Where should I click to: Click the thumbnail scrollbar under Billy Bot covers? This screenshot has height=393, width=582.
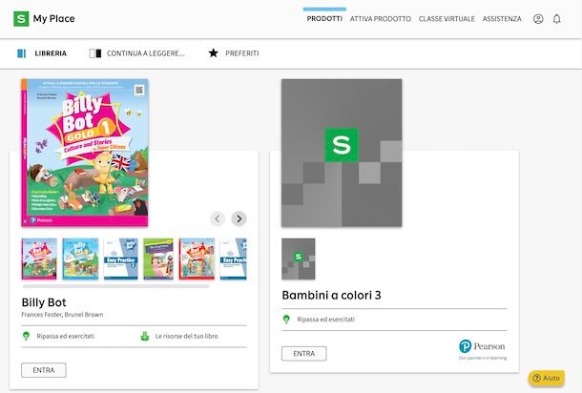pos(115,286)
